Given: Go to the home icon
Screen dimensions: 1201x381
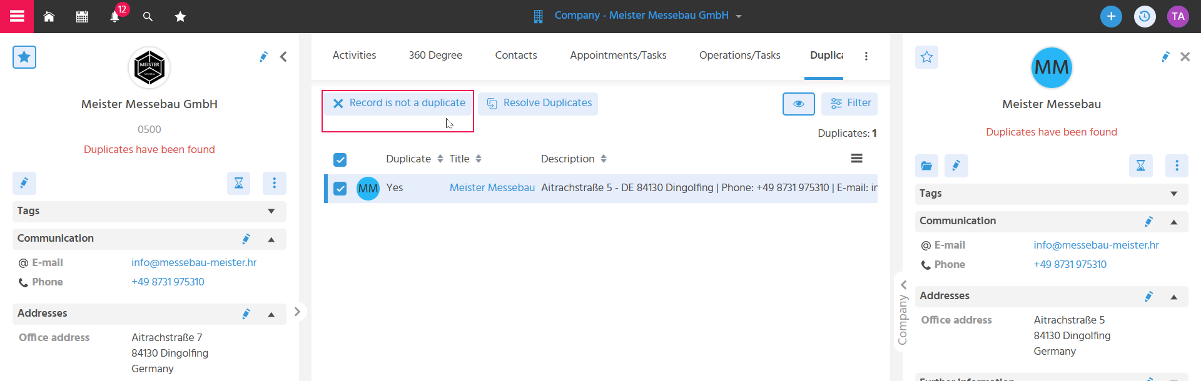Looking at the screenshot, I should point(49,17).
